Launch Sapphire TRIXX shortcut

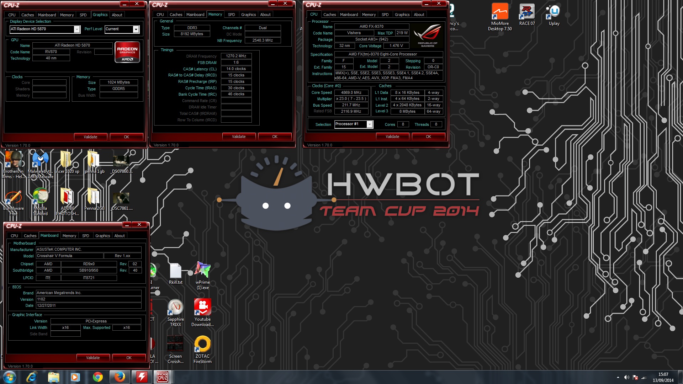[175, 313]
